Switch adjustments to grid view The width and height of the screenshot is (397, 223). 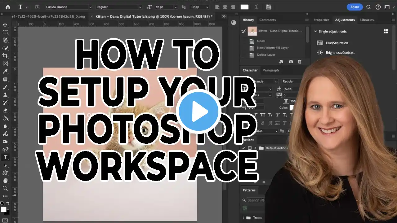pyautogui.click(x=386, y=31)
